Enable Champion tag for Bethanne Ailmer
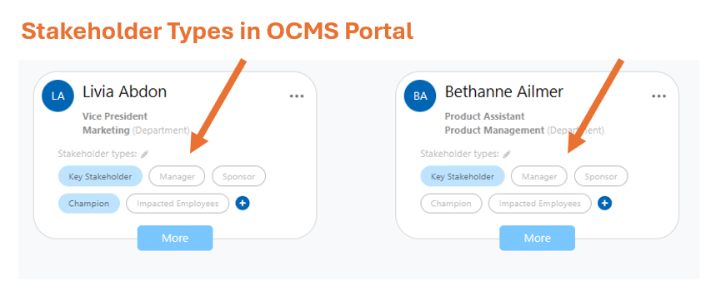Viewport: 721px width, 300px height. click(451, 204)
